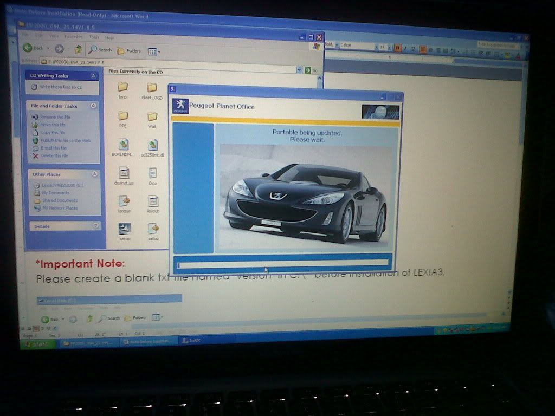This screenshot has height=416, width=555.
Task: Click Move this file link
Action: [x=48, y=125]
